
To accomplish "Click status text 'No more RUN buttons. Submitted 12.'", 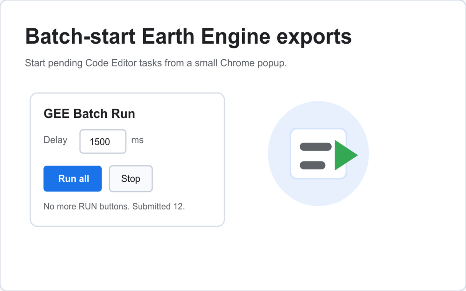I will (114, 207).
